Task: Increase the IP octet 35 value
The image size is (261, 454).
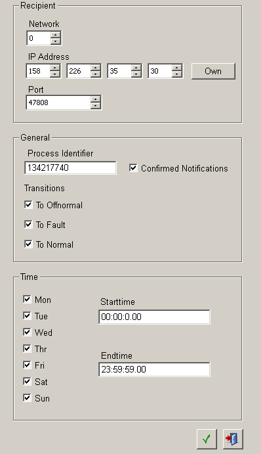Action: 136,68
